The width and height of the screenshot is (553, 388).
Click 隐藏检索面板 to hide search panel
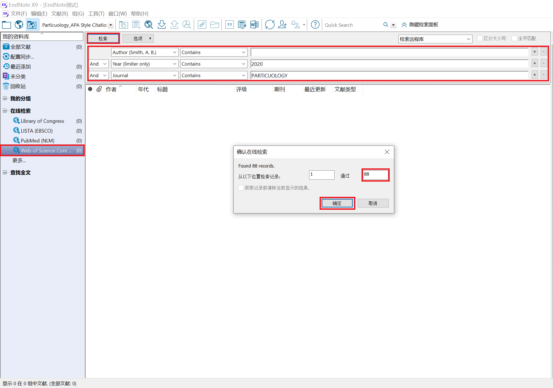[420, 25]
